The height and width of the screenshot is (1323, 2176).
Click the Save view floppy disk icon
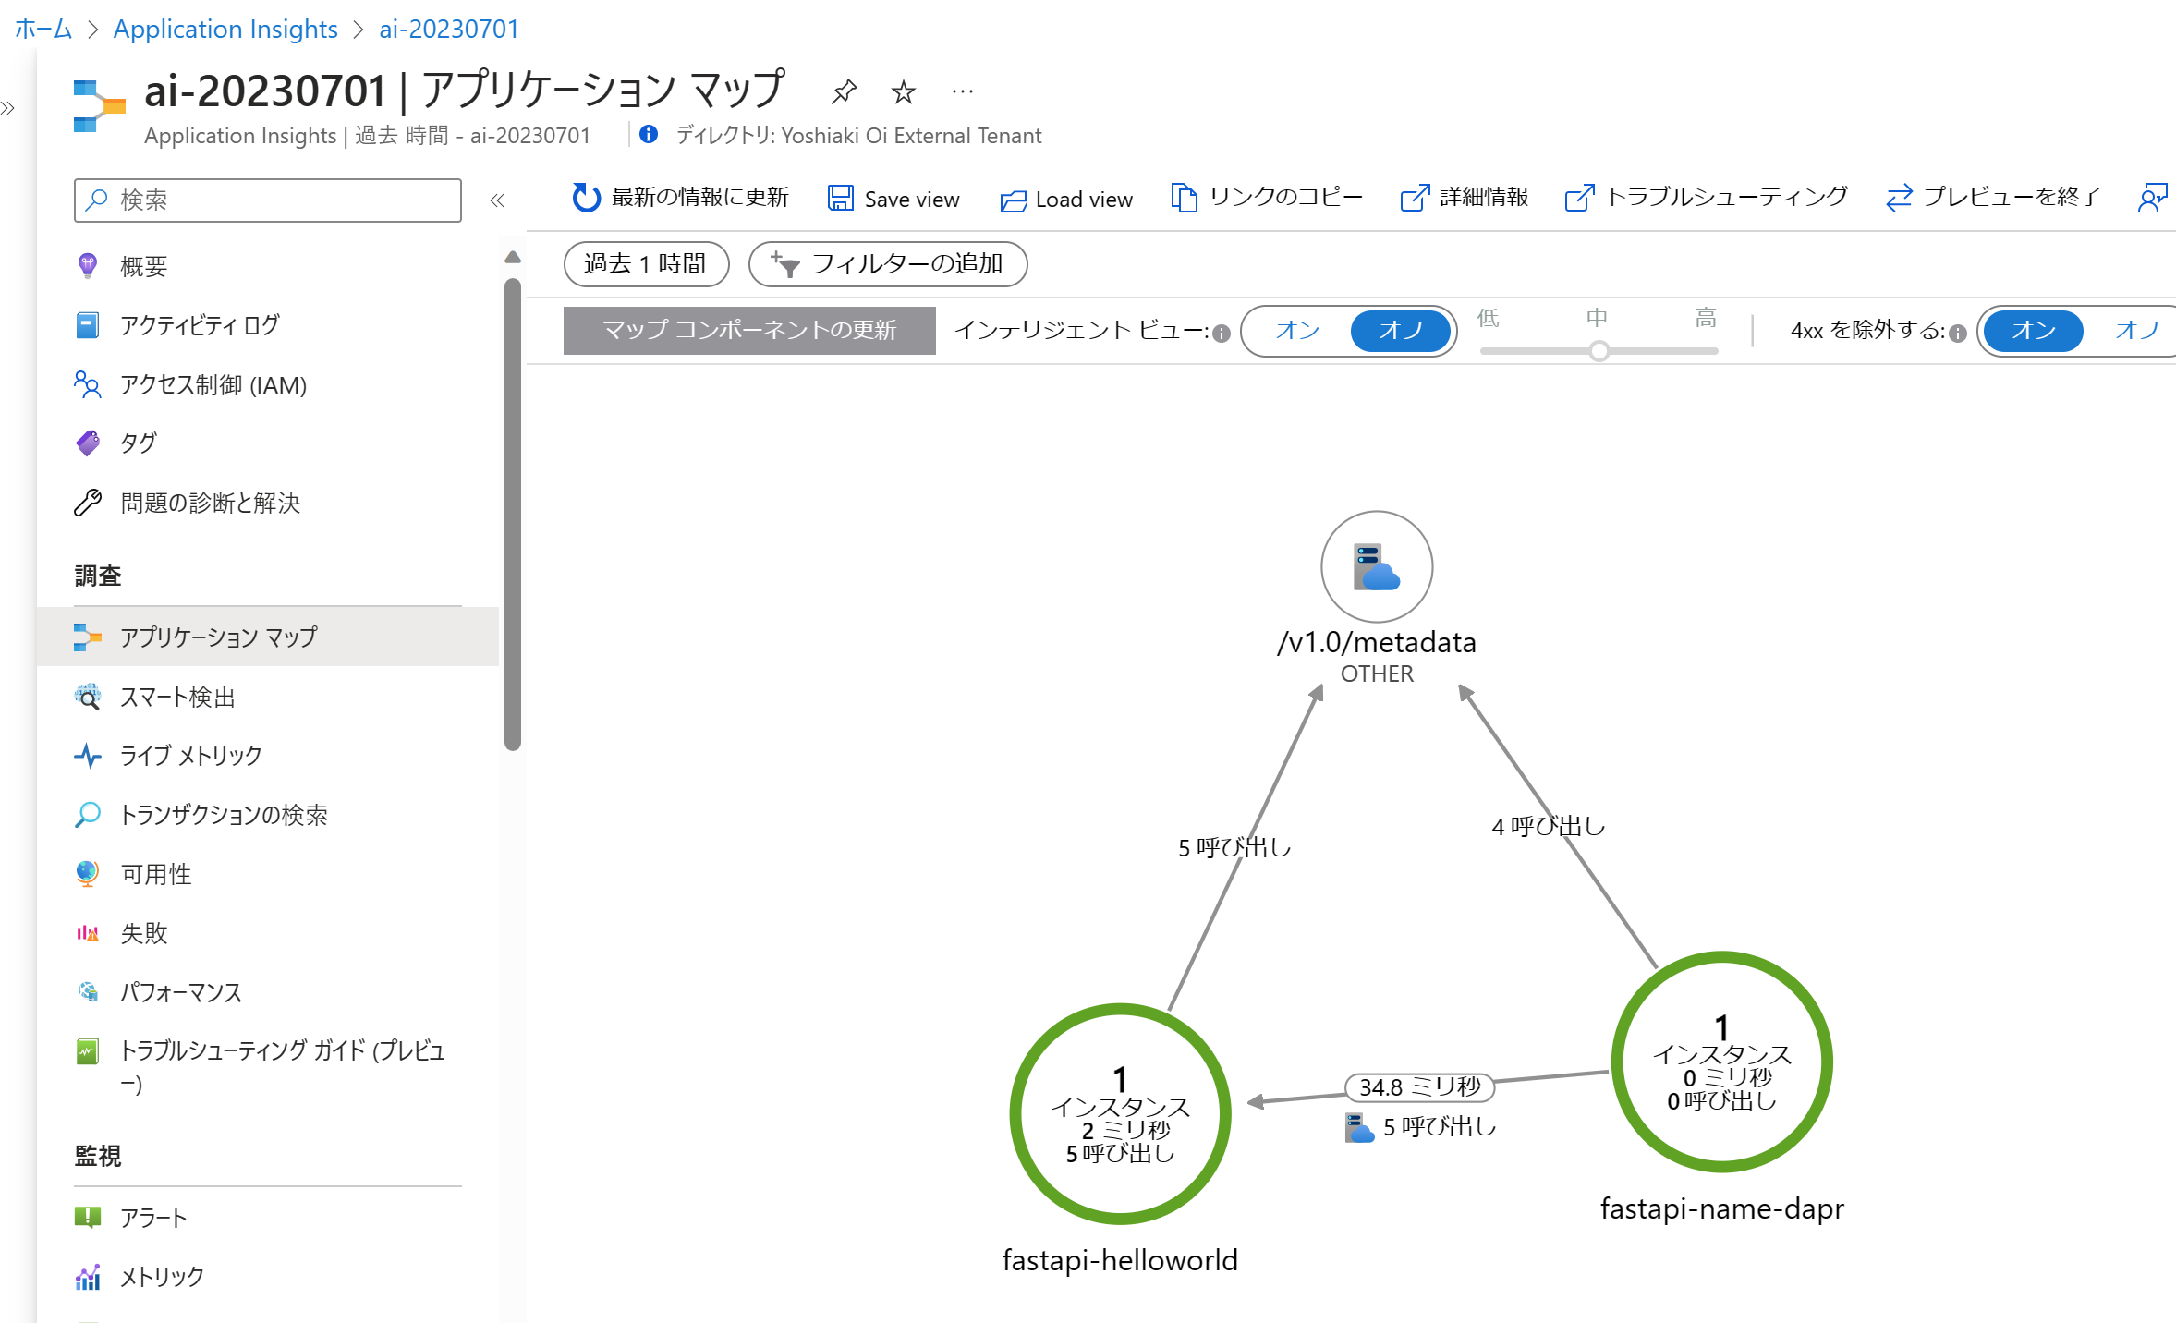click(x=840, y=199)
